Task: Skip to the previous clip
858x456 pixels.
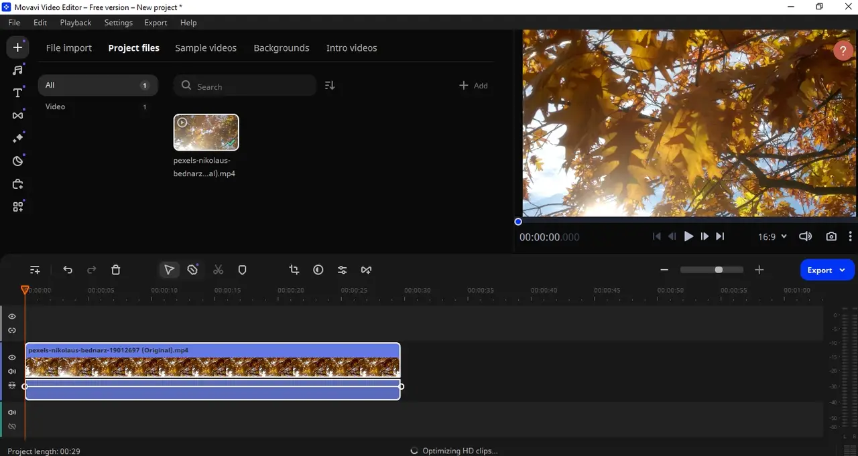Action: click(656, 236)
